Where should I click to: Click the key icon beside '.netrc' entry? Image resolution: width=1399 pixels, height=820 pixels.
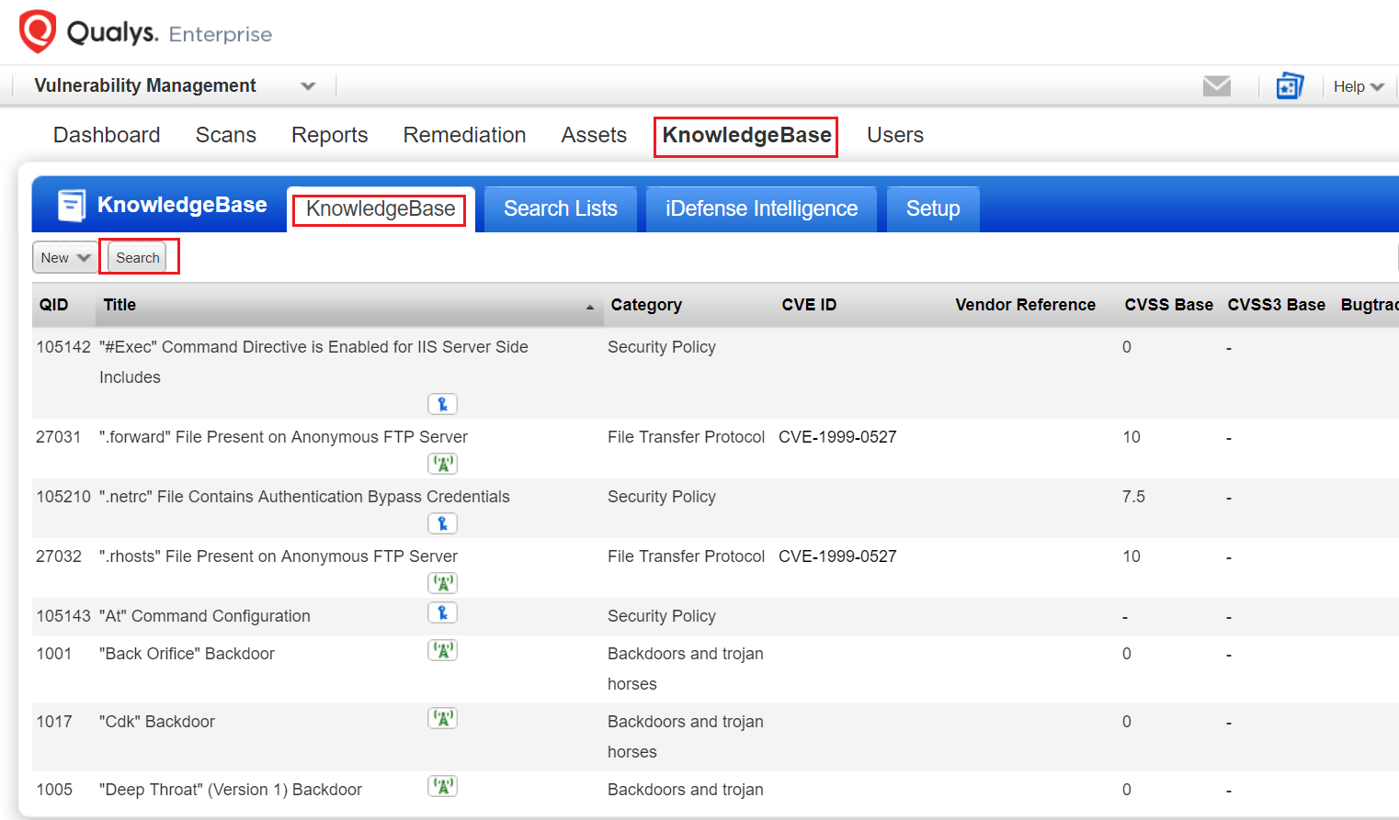tap(442, 522)
